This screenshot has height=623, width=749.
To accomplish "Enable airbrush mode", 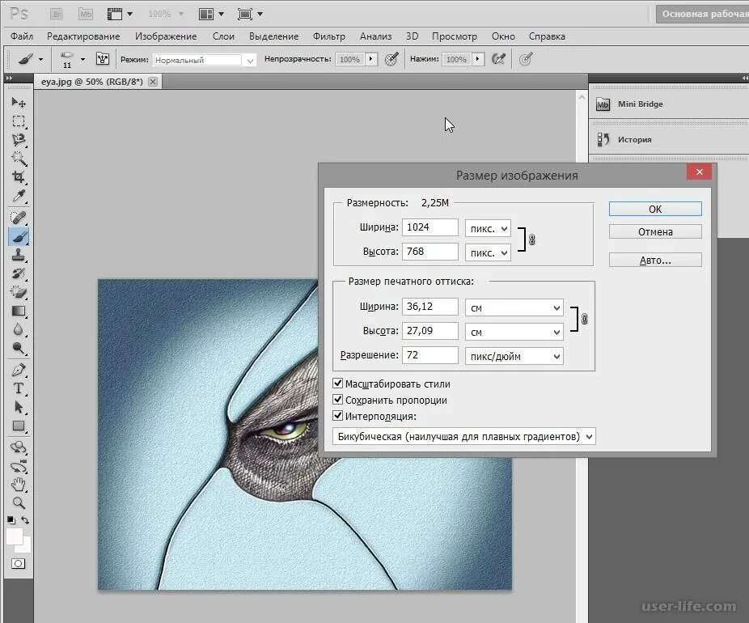I will pos(499,59).
